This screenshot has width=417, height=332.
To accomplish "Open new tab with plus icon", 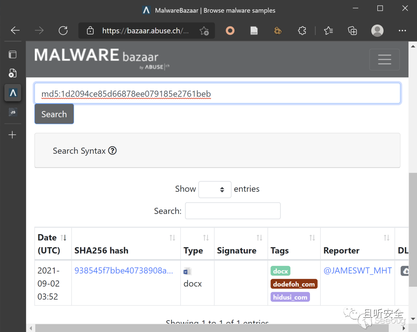I will coord(13,135).
